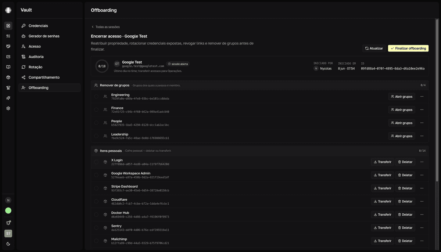The image size is (441, 252).
Task: Check the Cloudflare item checkbox
Action: click(x=96, y=201)
